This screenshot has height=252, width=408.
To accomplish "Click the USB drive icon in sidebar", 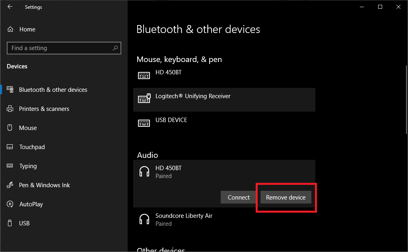I will point(10,223).
